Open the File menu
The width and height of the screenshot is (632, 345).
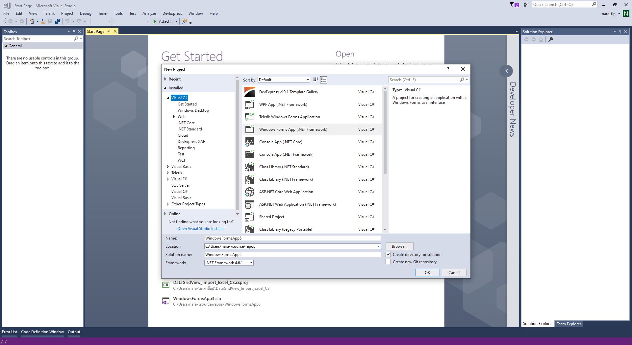[6, 13]
